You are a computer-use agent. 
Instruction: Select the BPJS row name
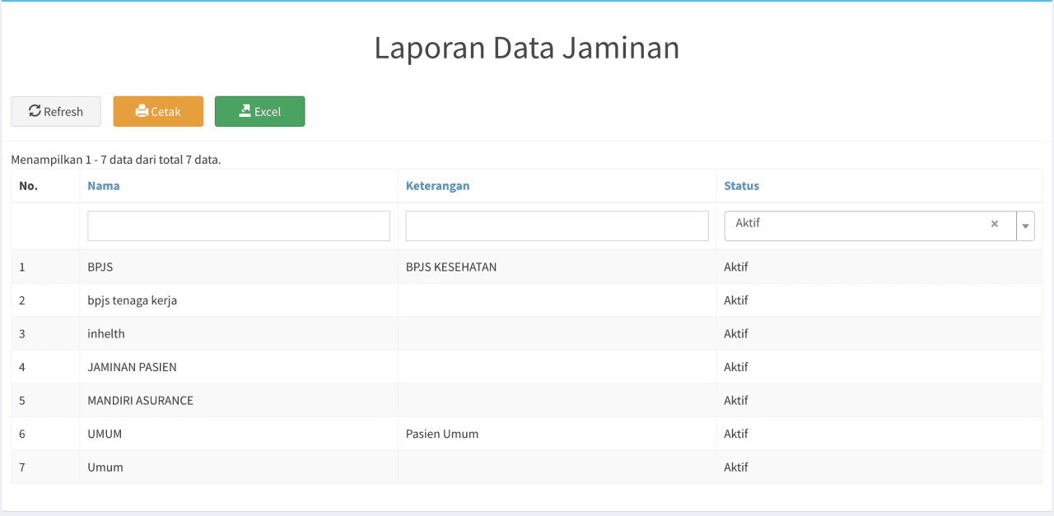click(100, 267)
